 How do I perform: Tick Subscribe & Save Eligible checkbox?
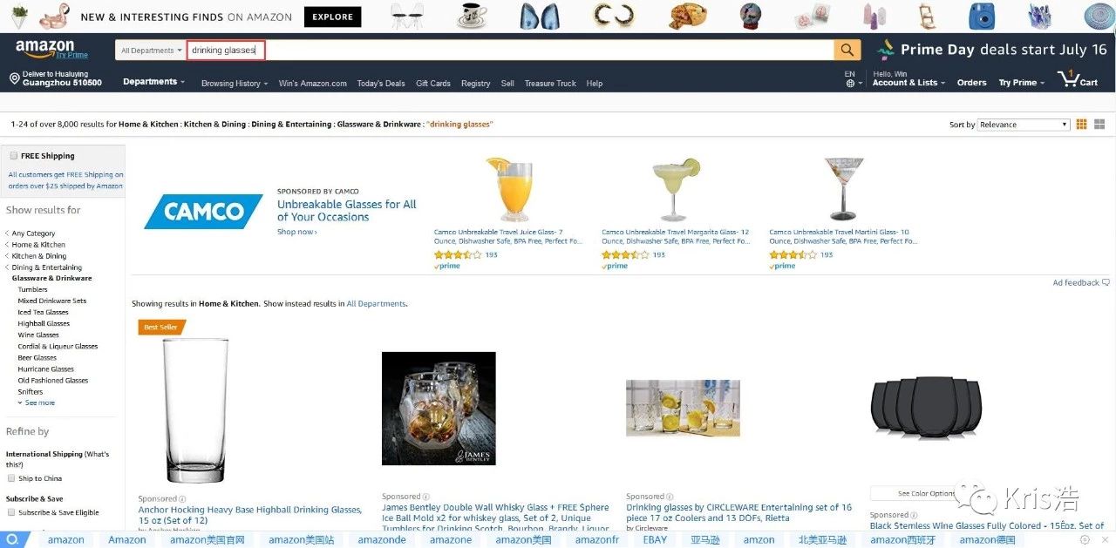tap(11, 512)
